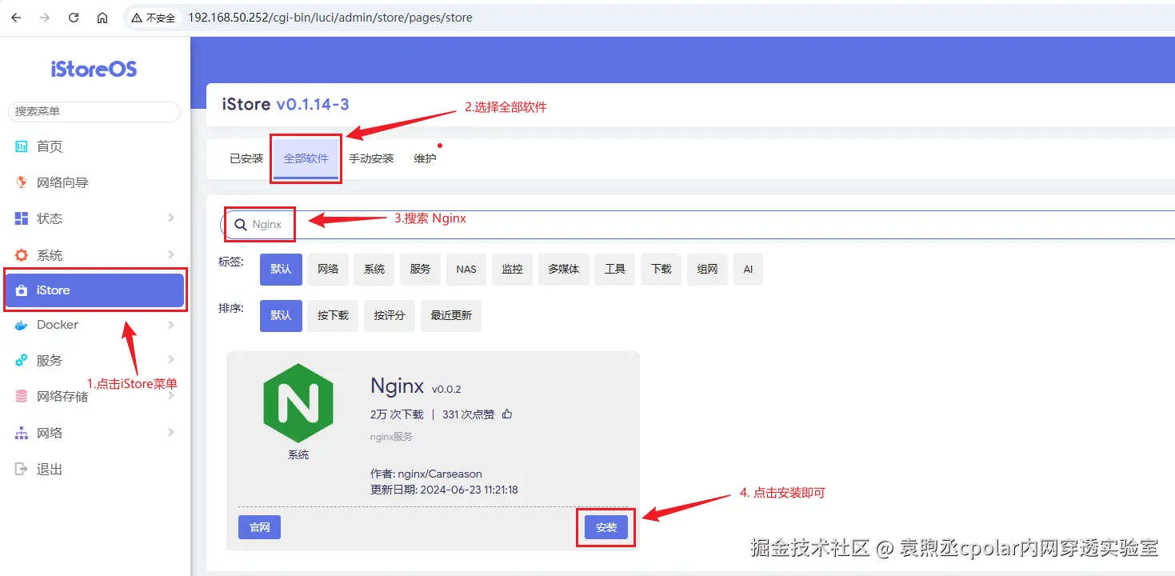Click the 官网 button

259,527
